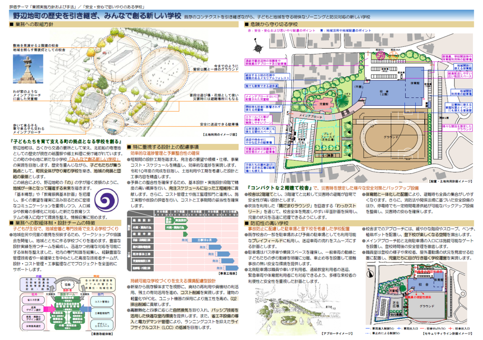Click green 実施設計 bar in schedule chart
Image resolution: width=483 pixels, height=340 pixels.
click(x=181, y=220)
